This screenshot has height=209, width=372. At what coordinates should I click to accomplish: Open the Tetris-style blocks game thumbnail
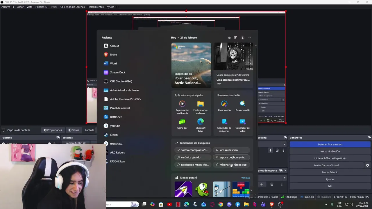(241, 189)
